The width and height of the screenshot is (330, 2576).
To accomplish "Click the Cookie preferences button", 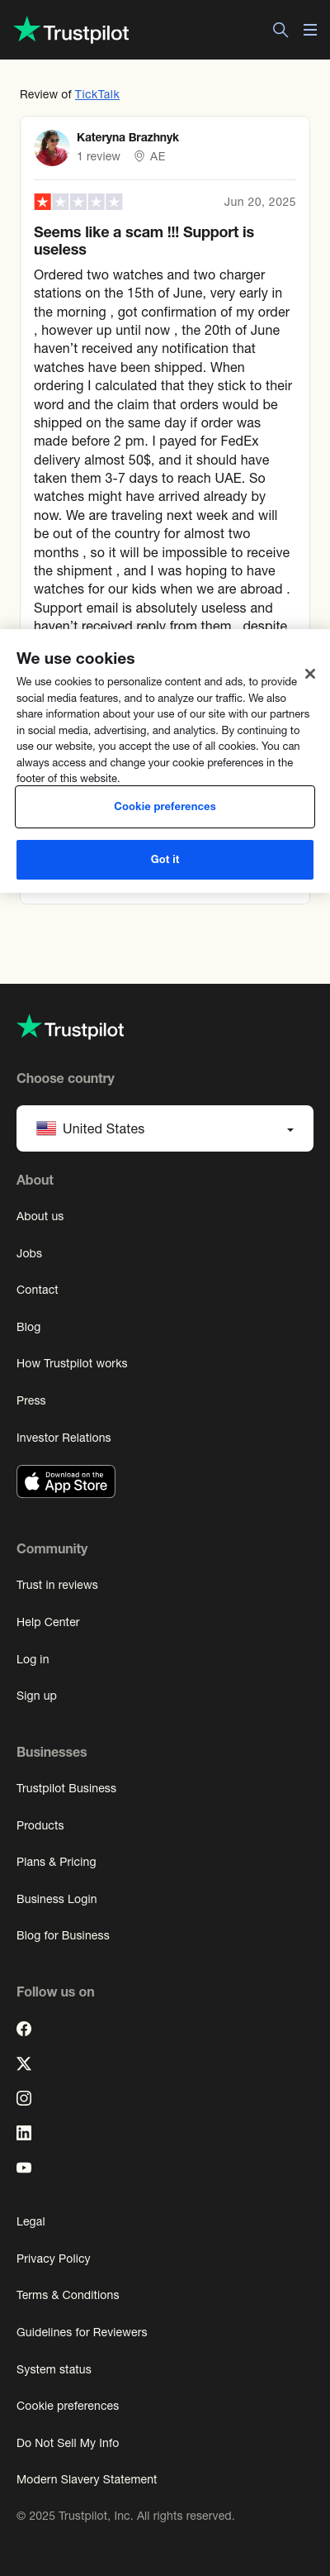I will (x=164, y=806).
